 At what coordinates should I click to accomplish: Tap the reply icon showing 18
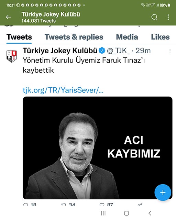tap(25, 204)
